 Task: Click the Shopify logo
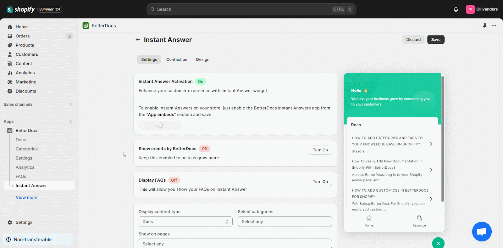(20, 9)
